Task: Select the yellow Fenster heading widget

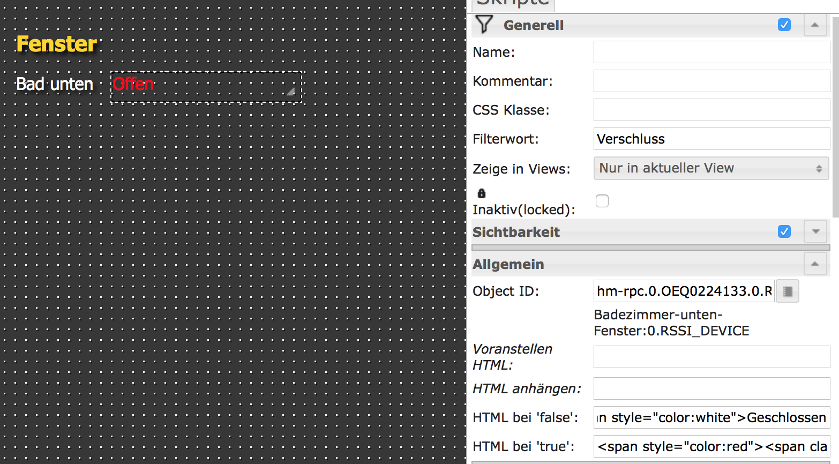Action: coord(57,44)
